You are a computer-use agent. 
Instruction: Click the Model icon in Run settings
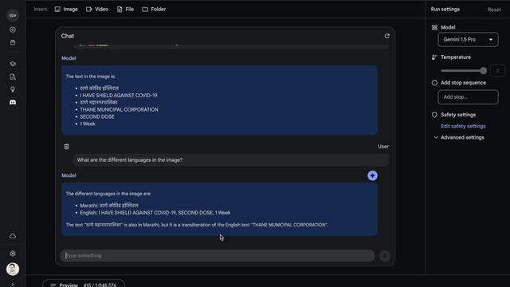[x=434, y=27]
